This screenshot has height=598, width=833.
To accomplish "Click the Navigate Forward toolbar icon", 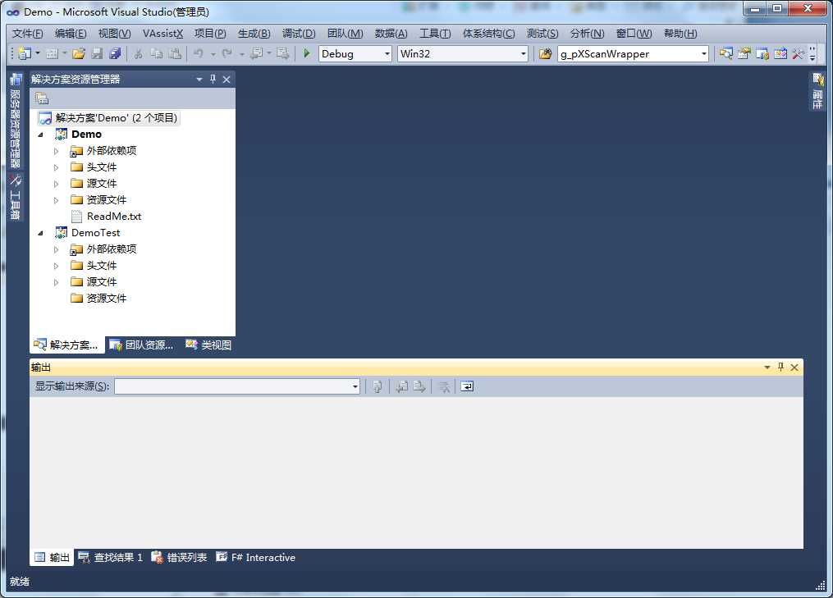I will pos(282,53).
